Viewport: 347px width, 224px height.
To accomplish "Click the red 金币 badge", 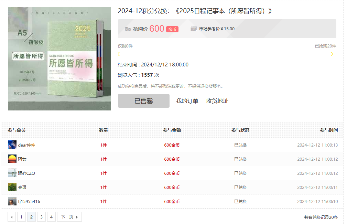I will tap(172, 29).
